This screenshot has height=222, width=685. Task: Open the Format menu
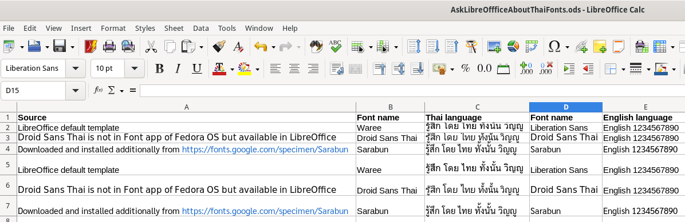113,28
